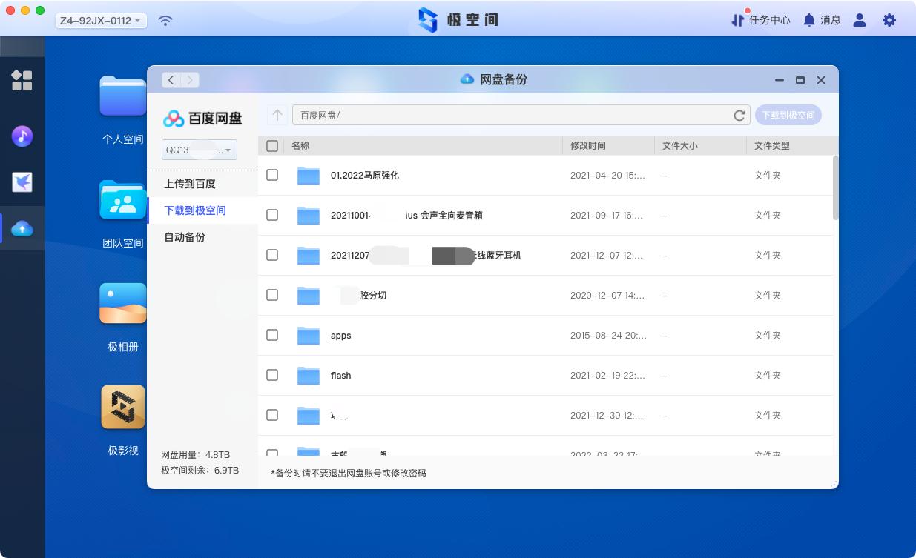Click the up arrow to parent folder
This screenshot has height=558, width=916.
click(x=276, y=115)
